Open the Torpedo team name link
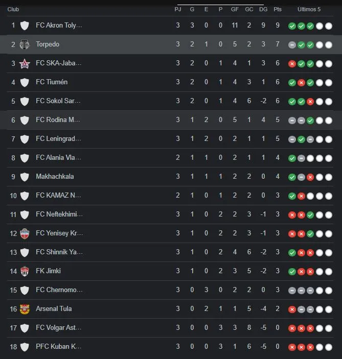Screen dimensions: 342x359 (x=48, y=44)
